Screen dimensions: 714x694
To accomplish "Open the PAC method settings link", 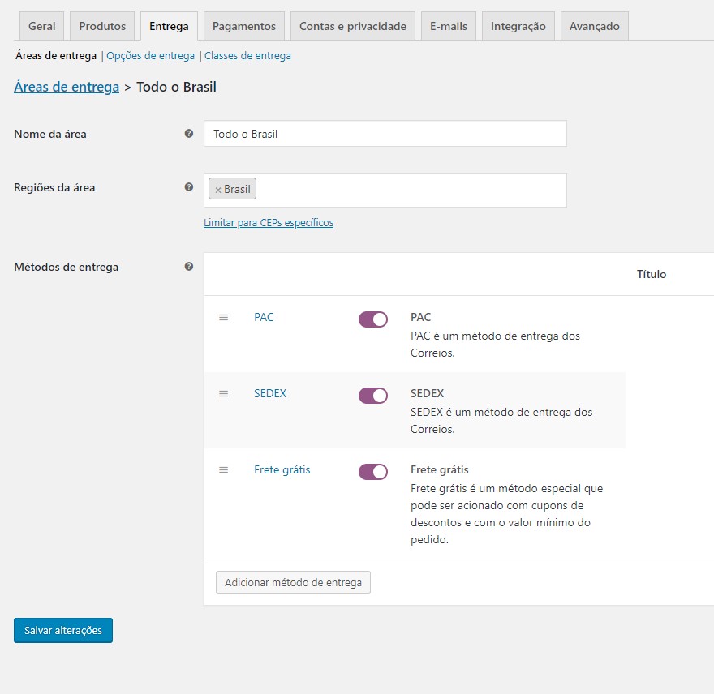I will 264,317.
